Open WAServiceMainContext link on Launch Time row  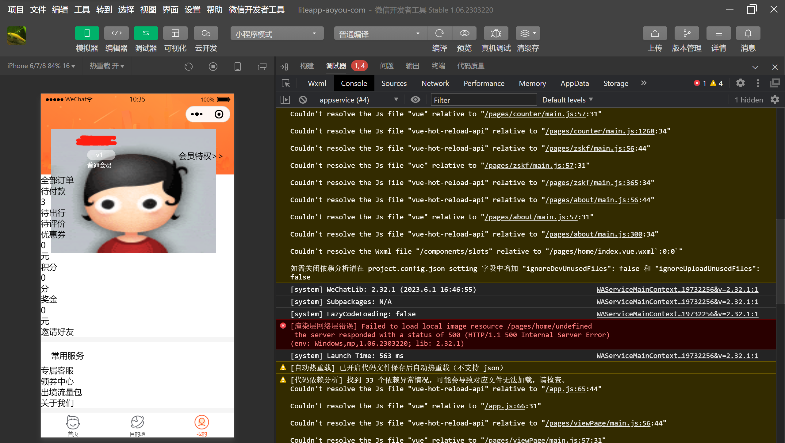(677, 356)
